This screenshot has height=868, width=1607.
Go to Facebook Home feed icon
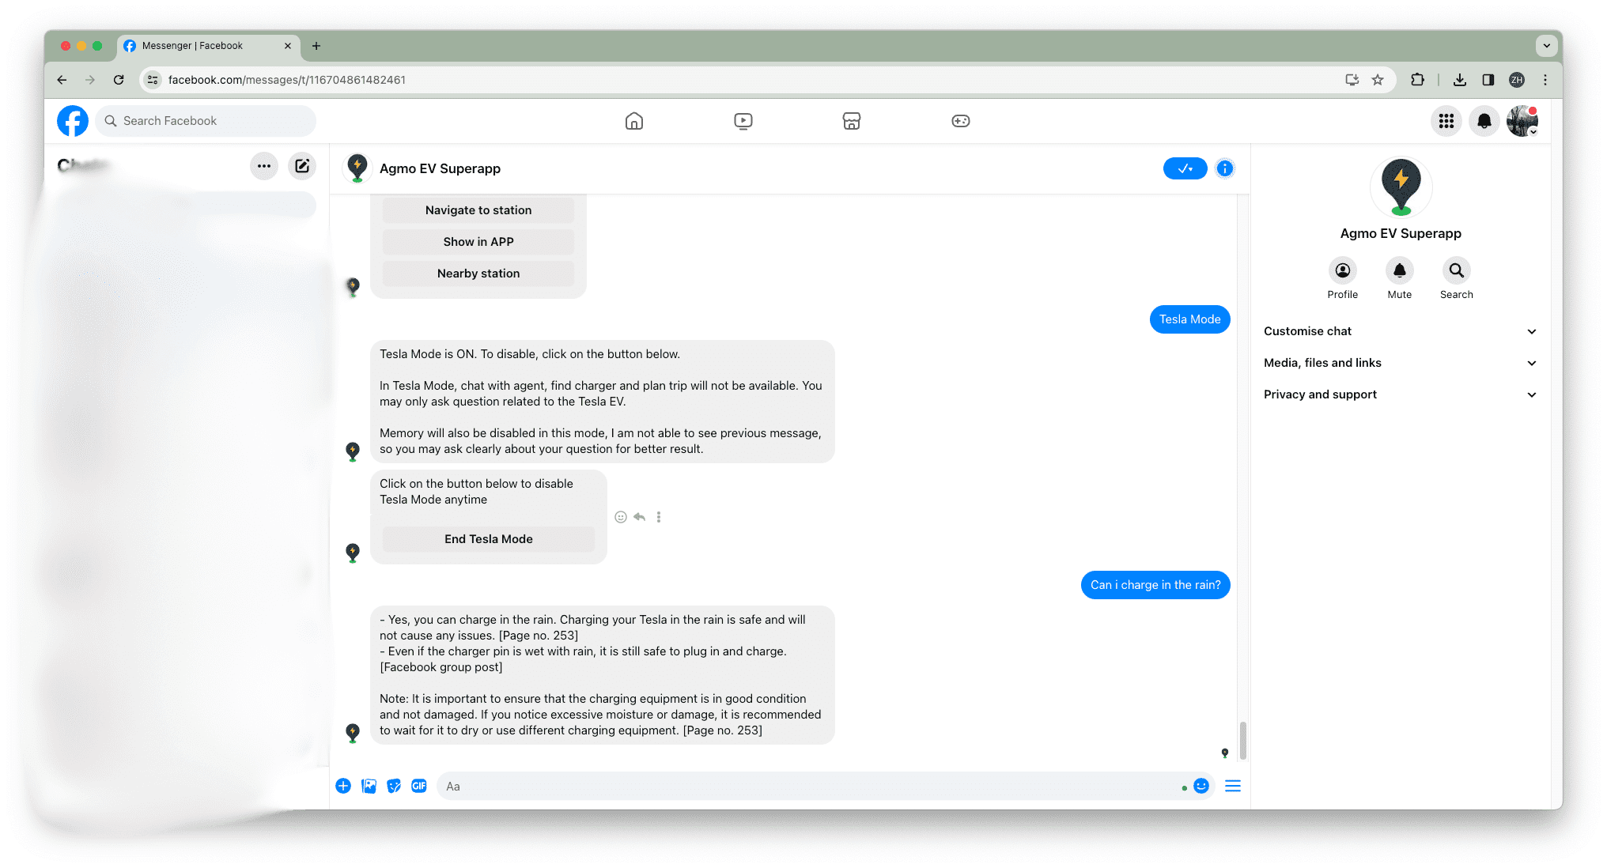click(x=634, y=121)
